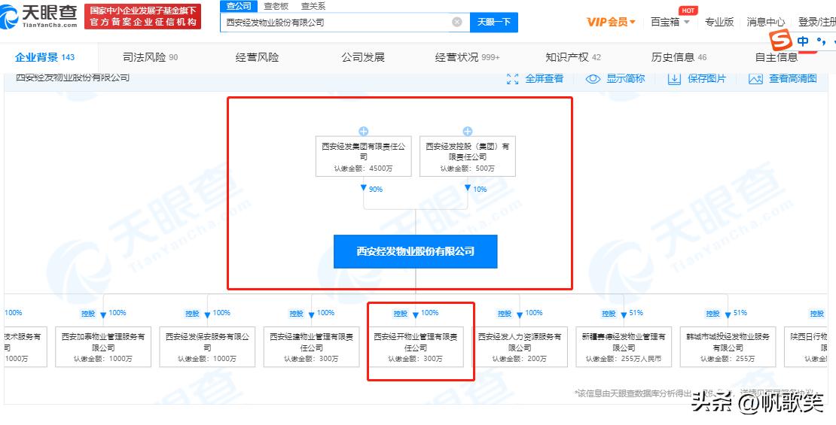Click the 控股 tag above 西安经建物业管理有限责任公司
Viewport: 836px width, 425px height.
pyautogui.click(x=297, y=314)
